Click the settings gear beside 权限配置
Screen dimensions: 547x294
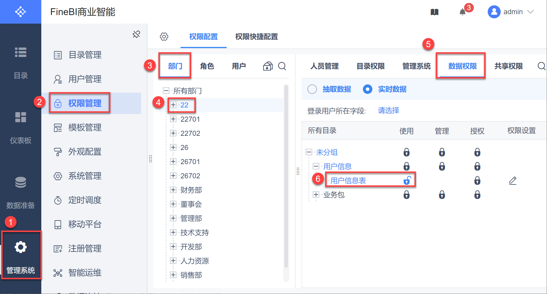click(x=164, y=37)
